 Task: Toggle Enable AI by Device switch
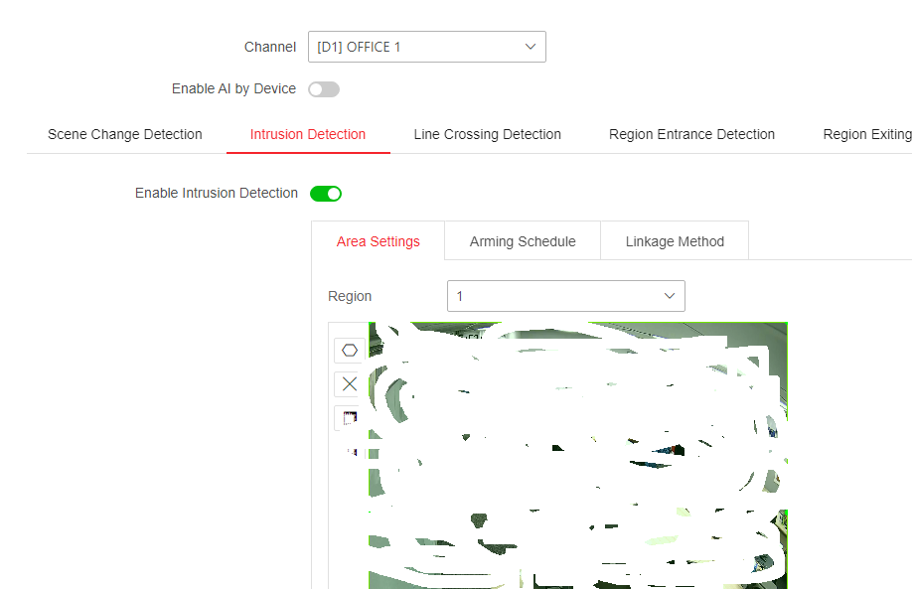(x=324, y=89)
